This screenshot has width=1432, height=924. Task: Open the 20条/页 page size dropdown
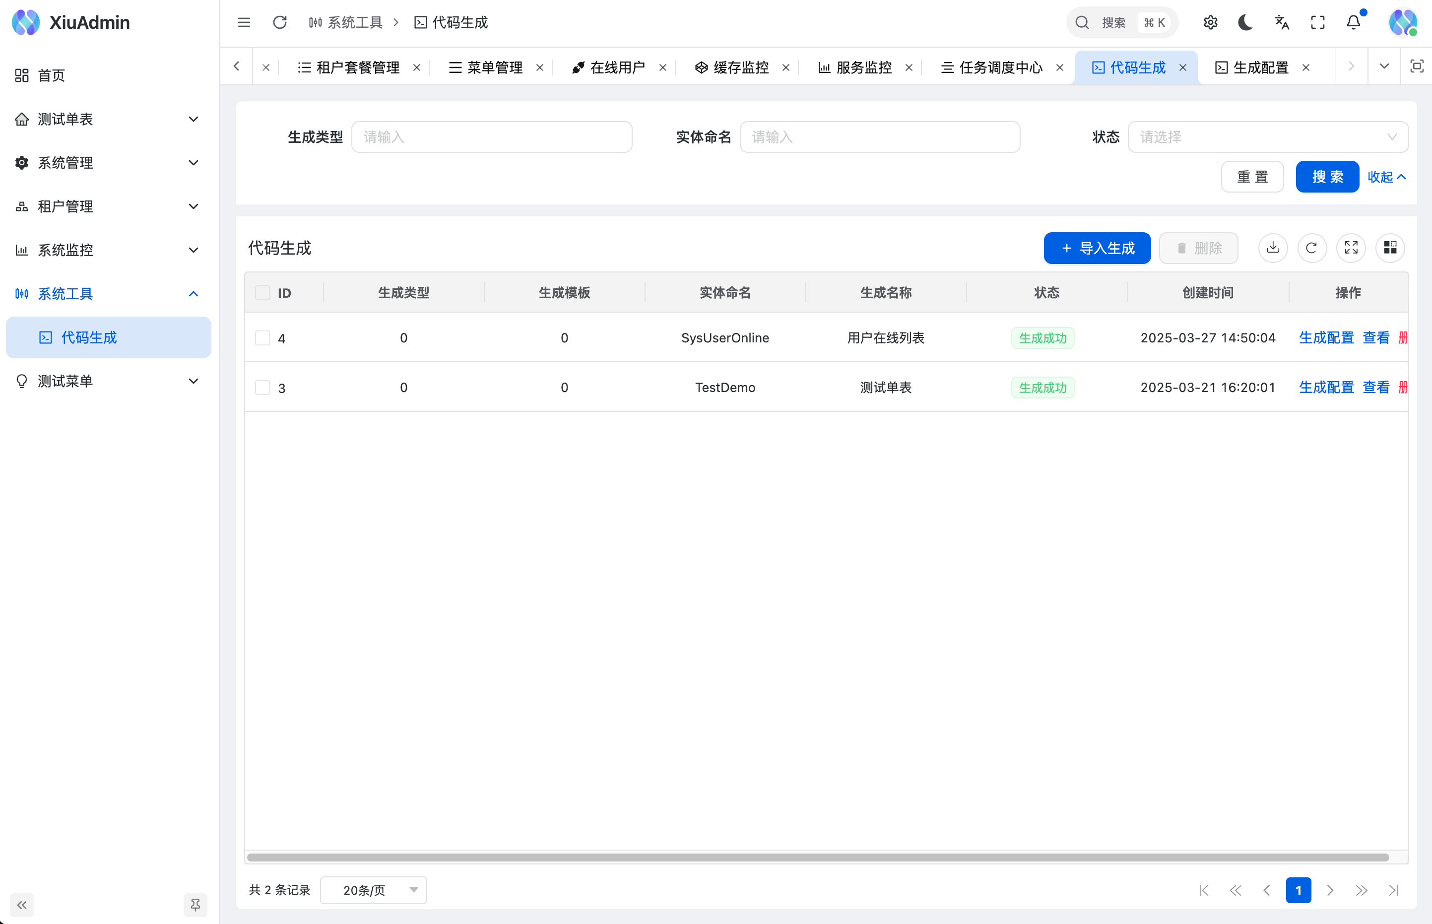[x=373, y=890]
